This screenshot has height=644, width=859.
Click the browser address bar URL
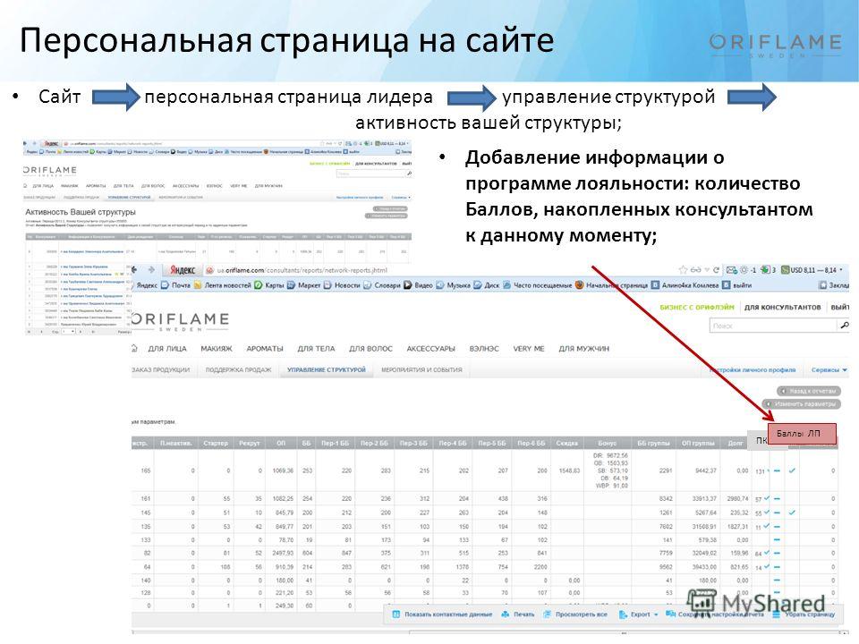tap(302, 270)
